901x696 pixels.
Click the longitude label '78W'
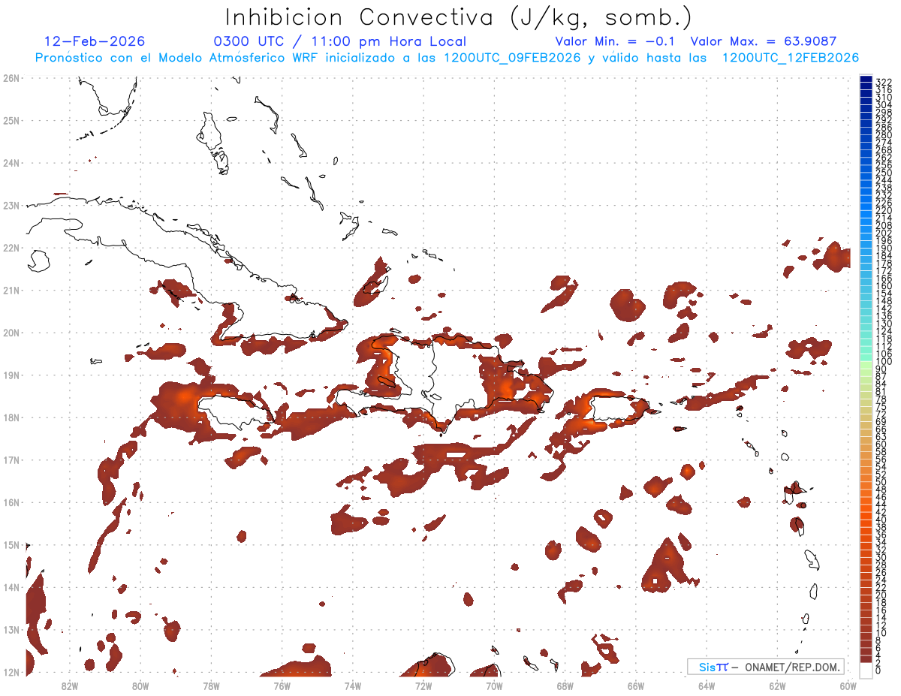coord(211,685)
